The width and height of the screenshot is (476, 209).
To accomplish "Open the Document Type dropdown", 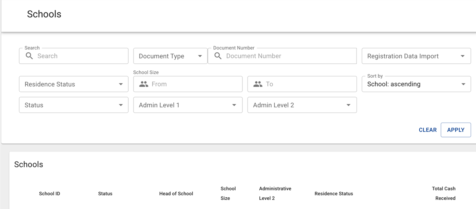I will point(170,56).
